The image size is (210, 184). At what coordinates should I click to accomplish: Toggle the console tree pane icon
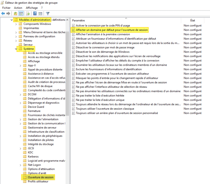[x=21, y=13]
